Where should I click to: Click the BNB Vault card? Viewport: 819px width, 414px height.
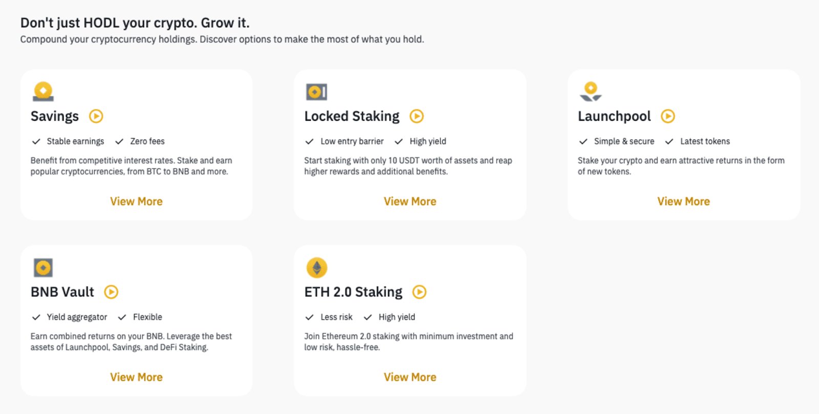coord(136,320)
